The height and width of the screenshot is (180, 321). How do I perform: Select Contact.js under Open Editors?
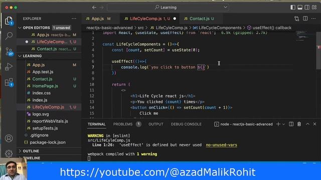tap(49, 49)
